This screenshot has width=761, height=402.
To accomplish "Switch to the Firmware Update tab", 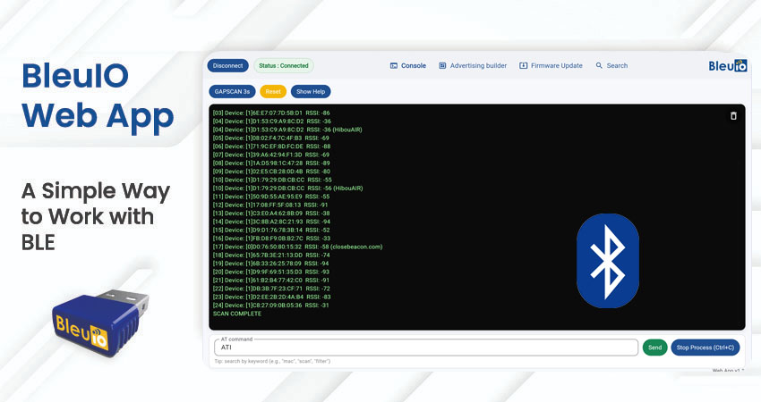I will click(x=551, y=65).
